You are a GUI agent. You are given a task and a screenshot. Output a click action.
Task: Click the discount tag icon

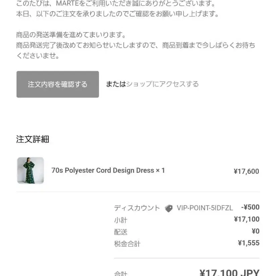point(169,208)
